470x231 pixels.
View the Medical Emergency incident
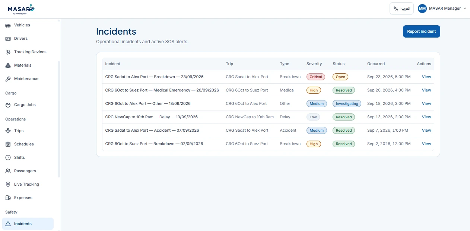(426, 90)
